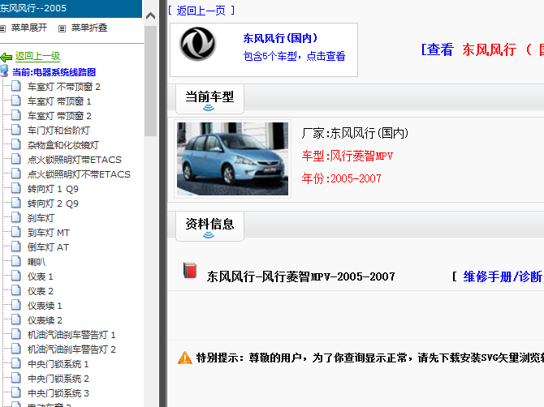Open 到车灯 MT diagram
This screenshot has height=407, width=544.
click(x=49, y=233)
